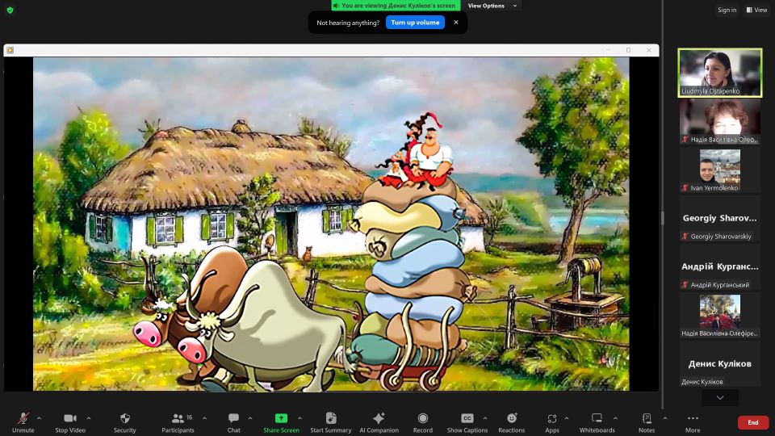
Task: Select Андрій Курганський participant tile
Action: tap(720, 267)
